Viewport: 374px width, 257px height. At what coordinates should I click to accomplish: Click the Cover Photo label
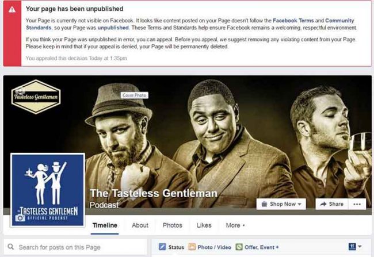pyautogui.click(x=134, y=95)
